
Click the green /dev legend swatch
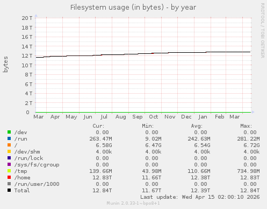[9, 132]
